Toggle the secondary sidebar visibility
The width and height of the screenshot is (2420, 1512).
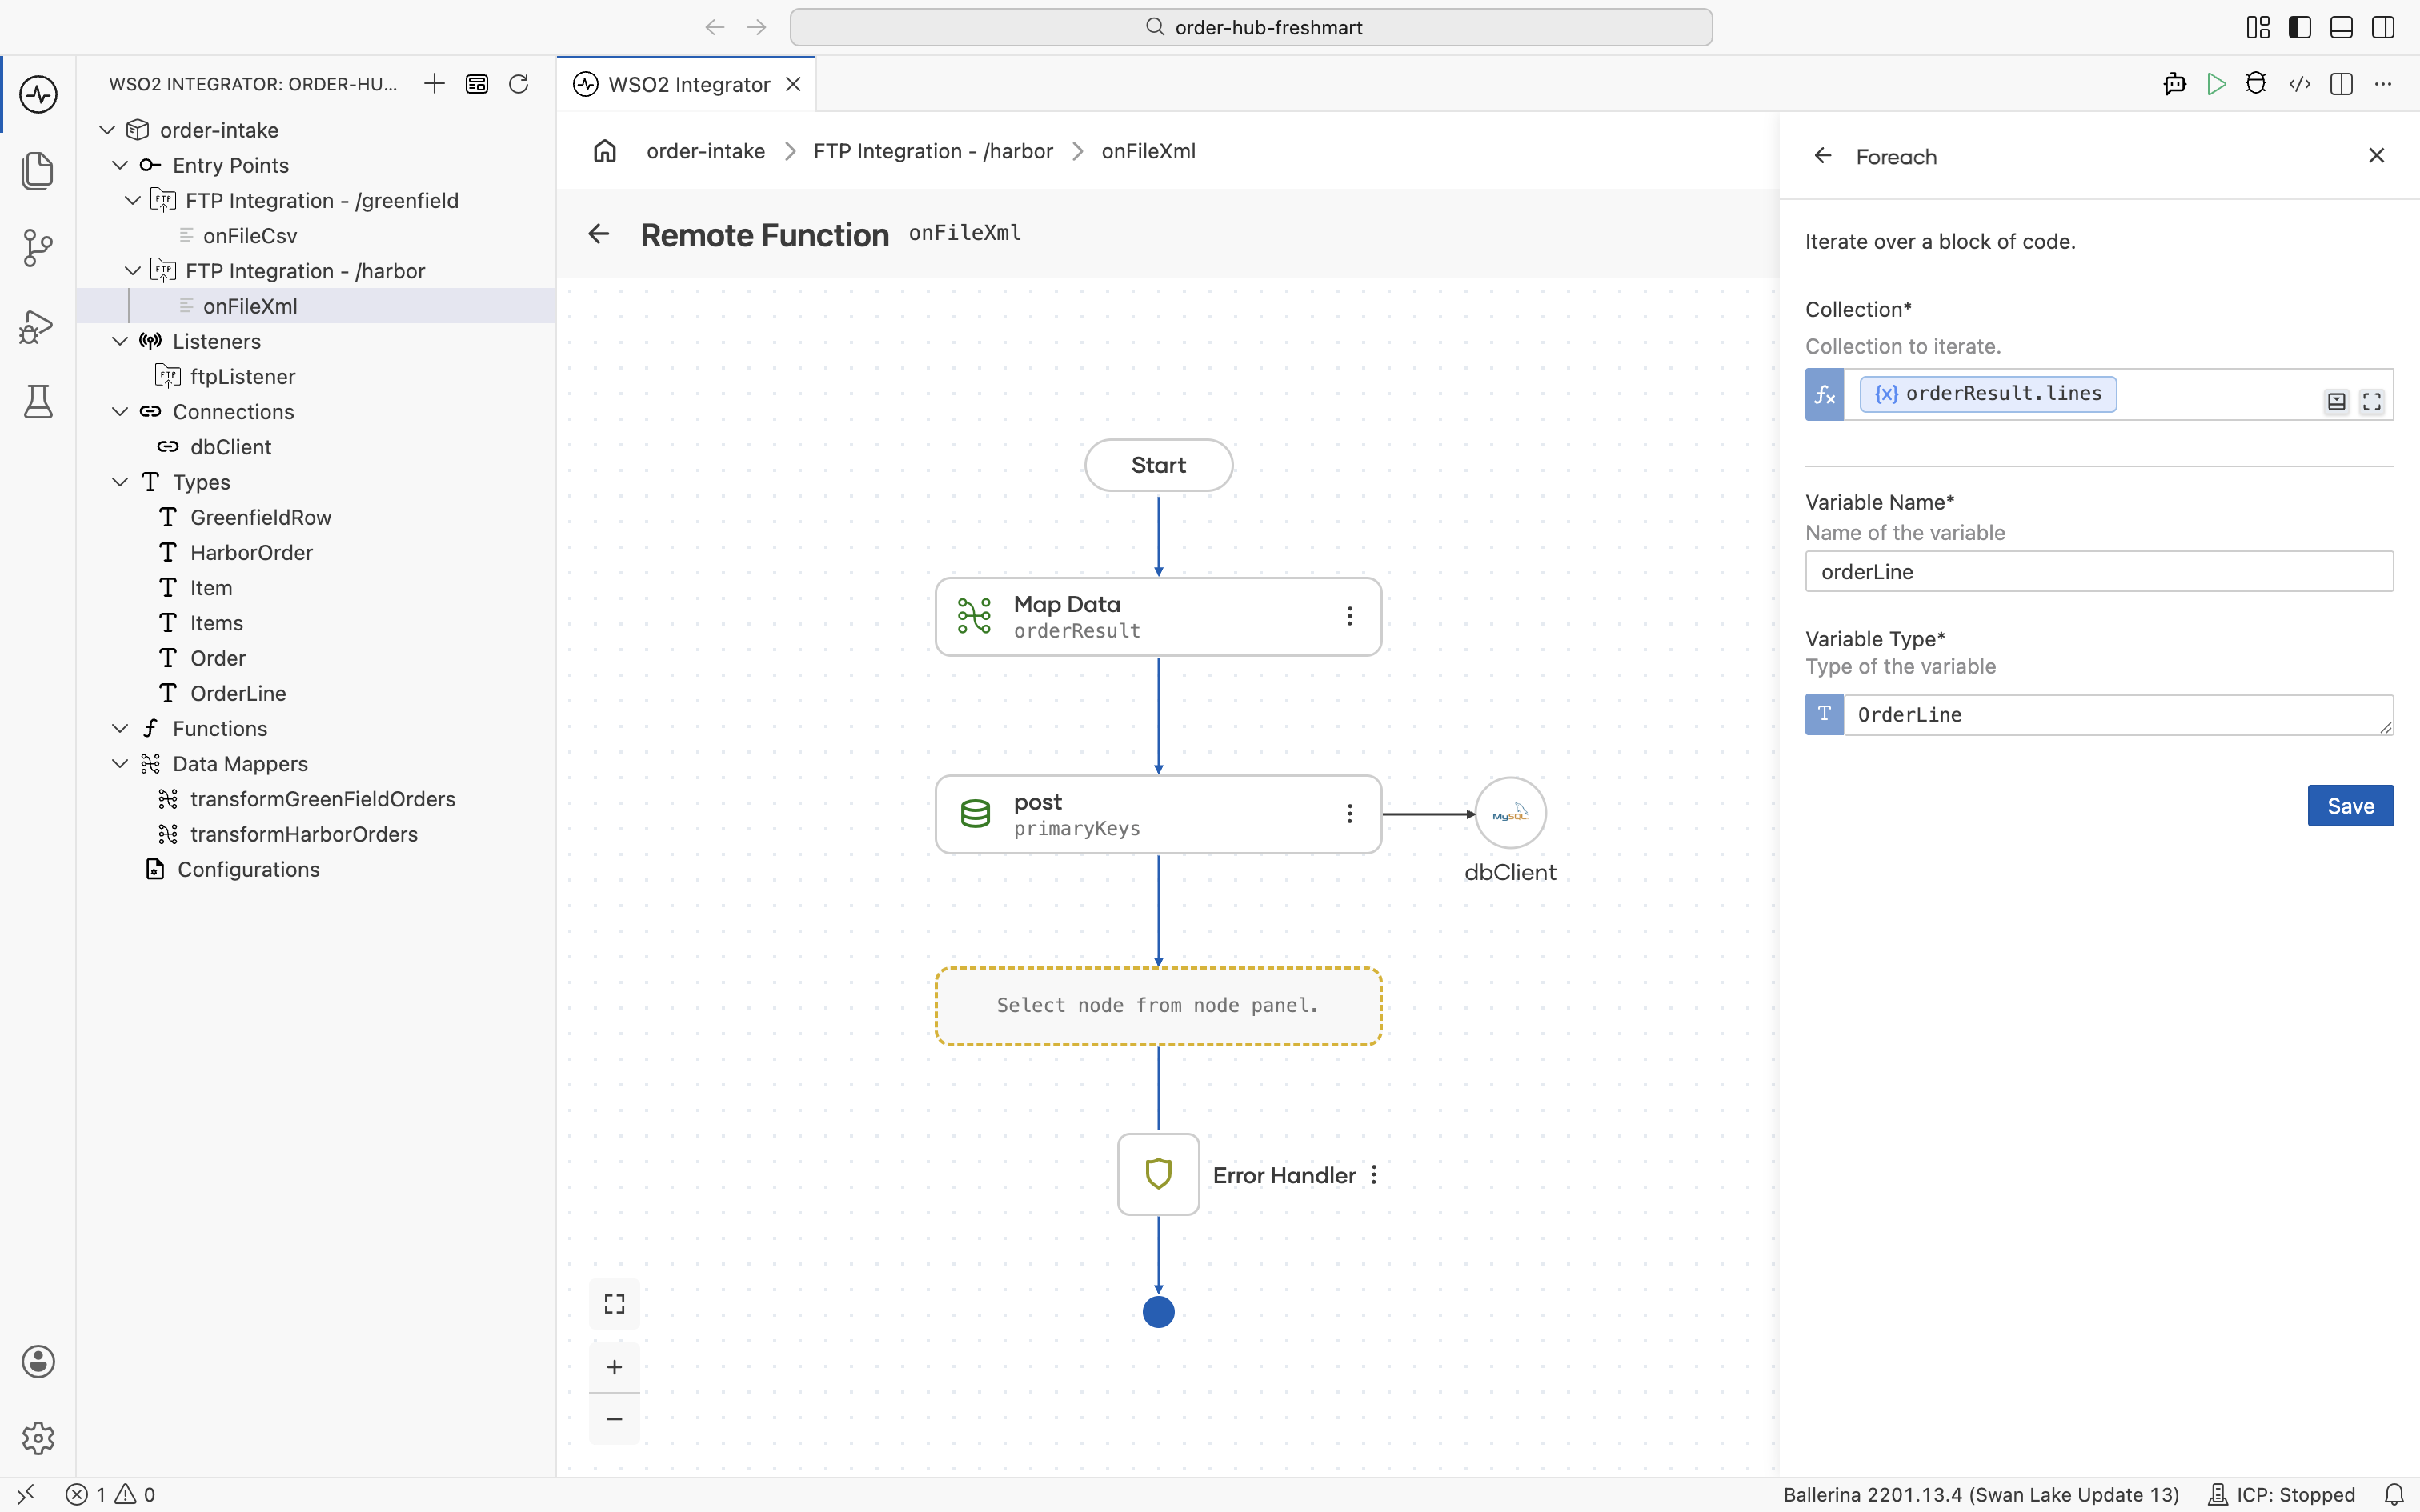tap(2383, 27)
